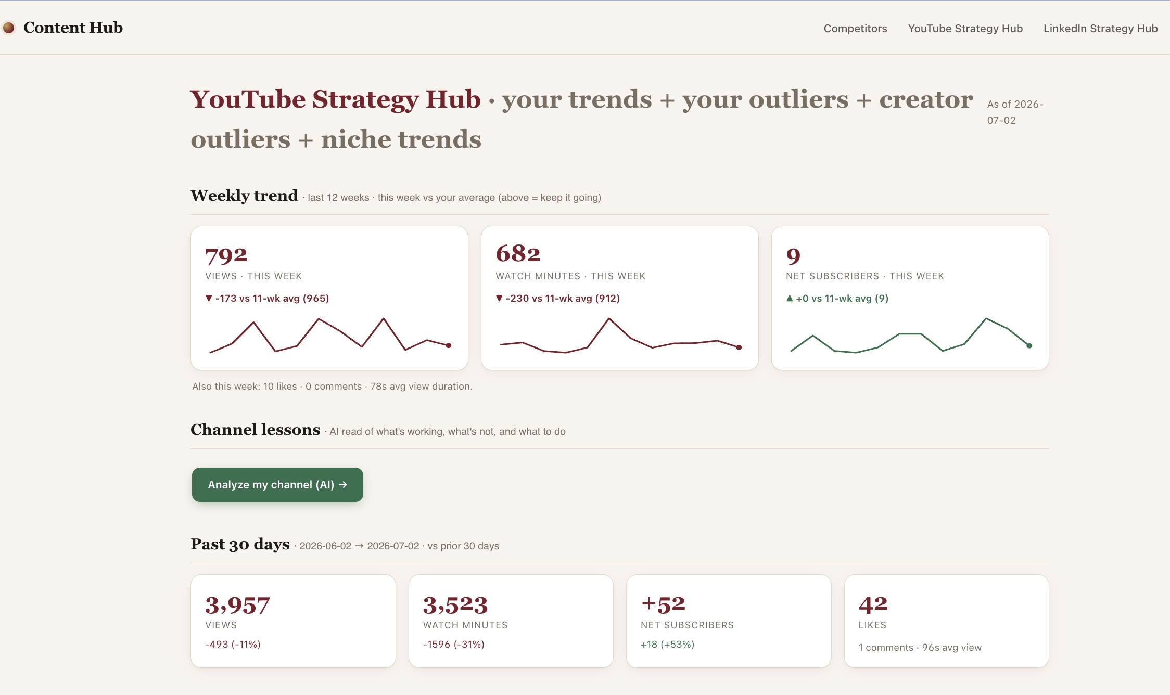The width and height of the screenshot is (1170, 695).
Task: Click the 3,957 views value
Action: pos(237,606)
